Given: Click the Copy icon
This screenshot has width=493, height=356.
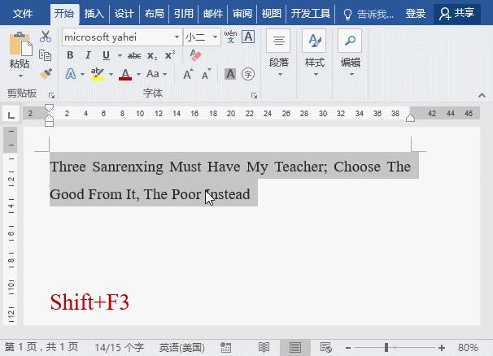Looking at the screenshot, I should click(x=45, y=55).
